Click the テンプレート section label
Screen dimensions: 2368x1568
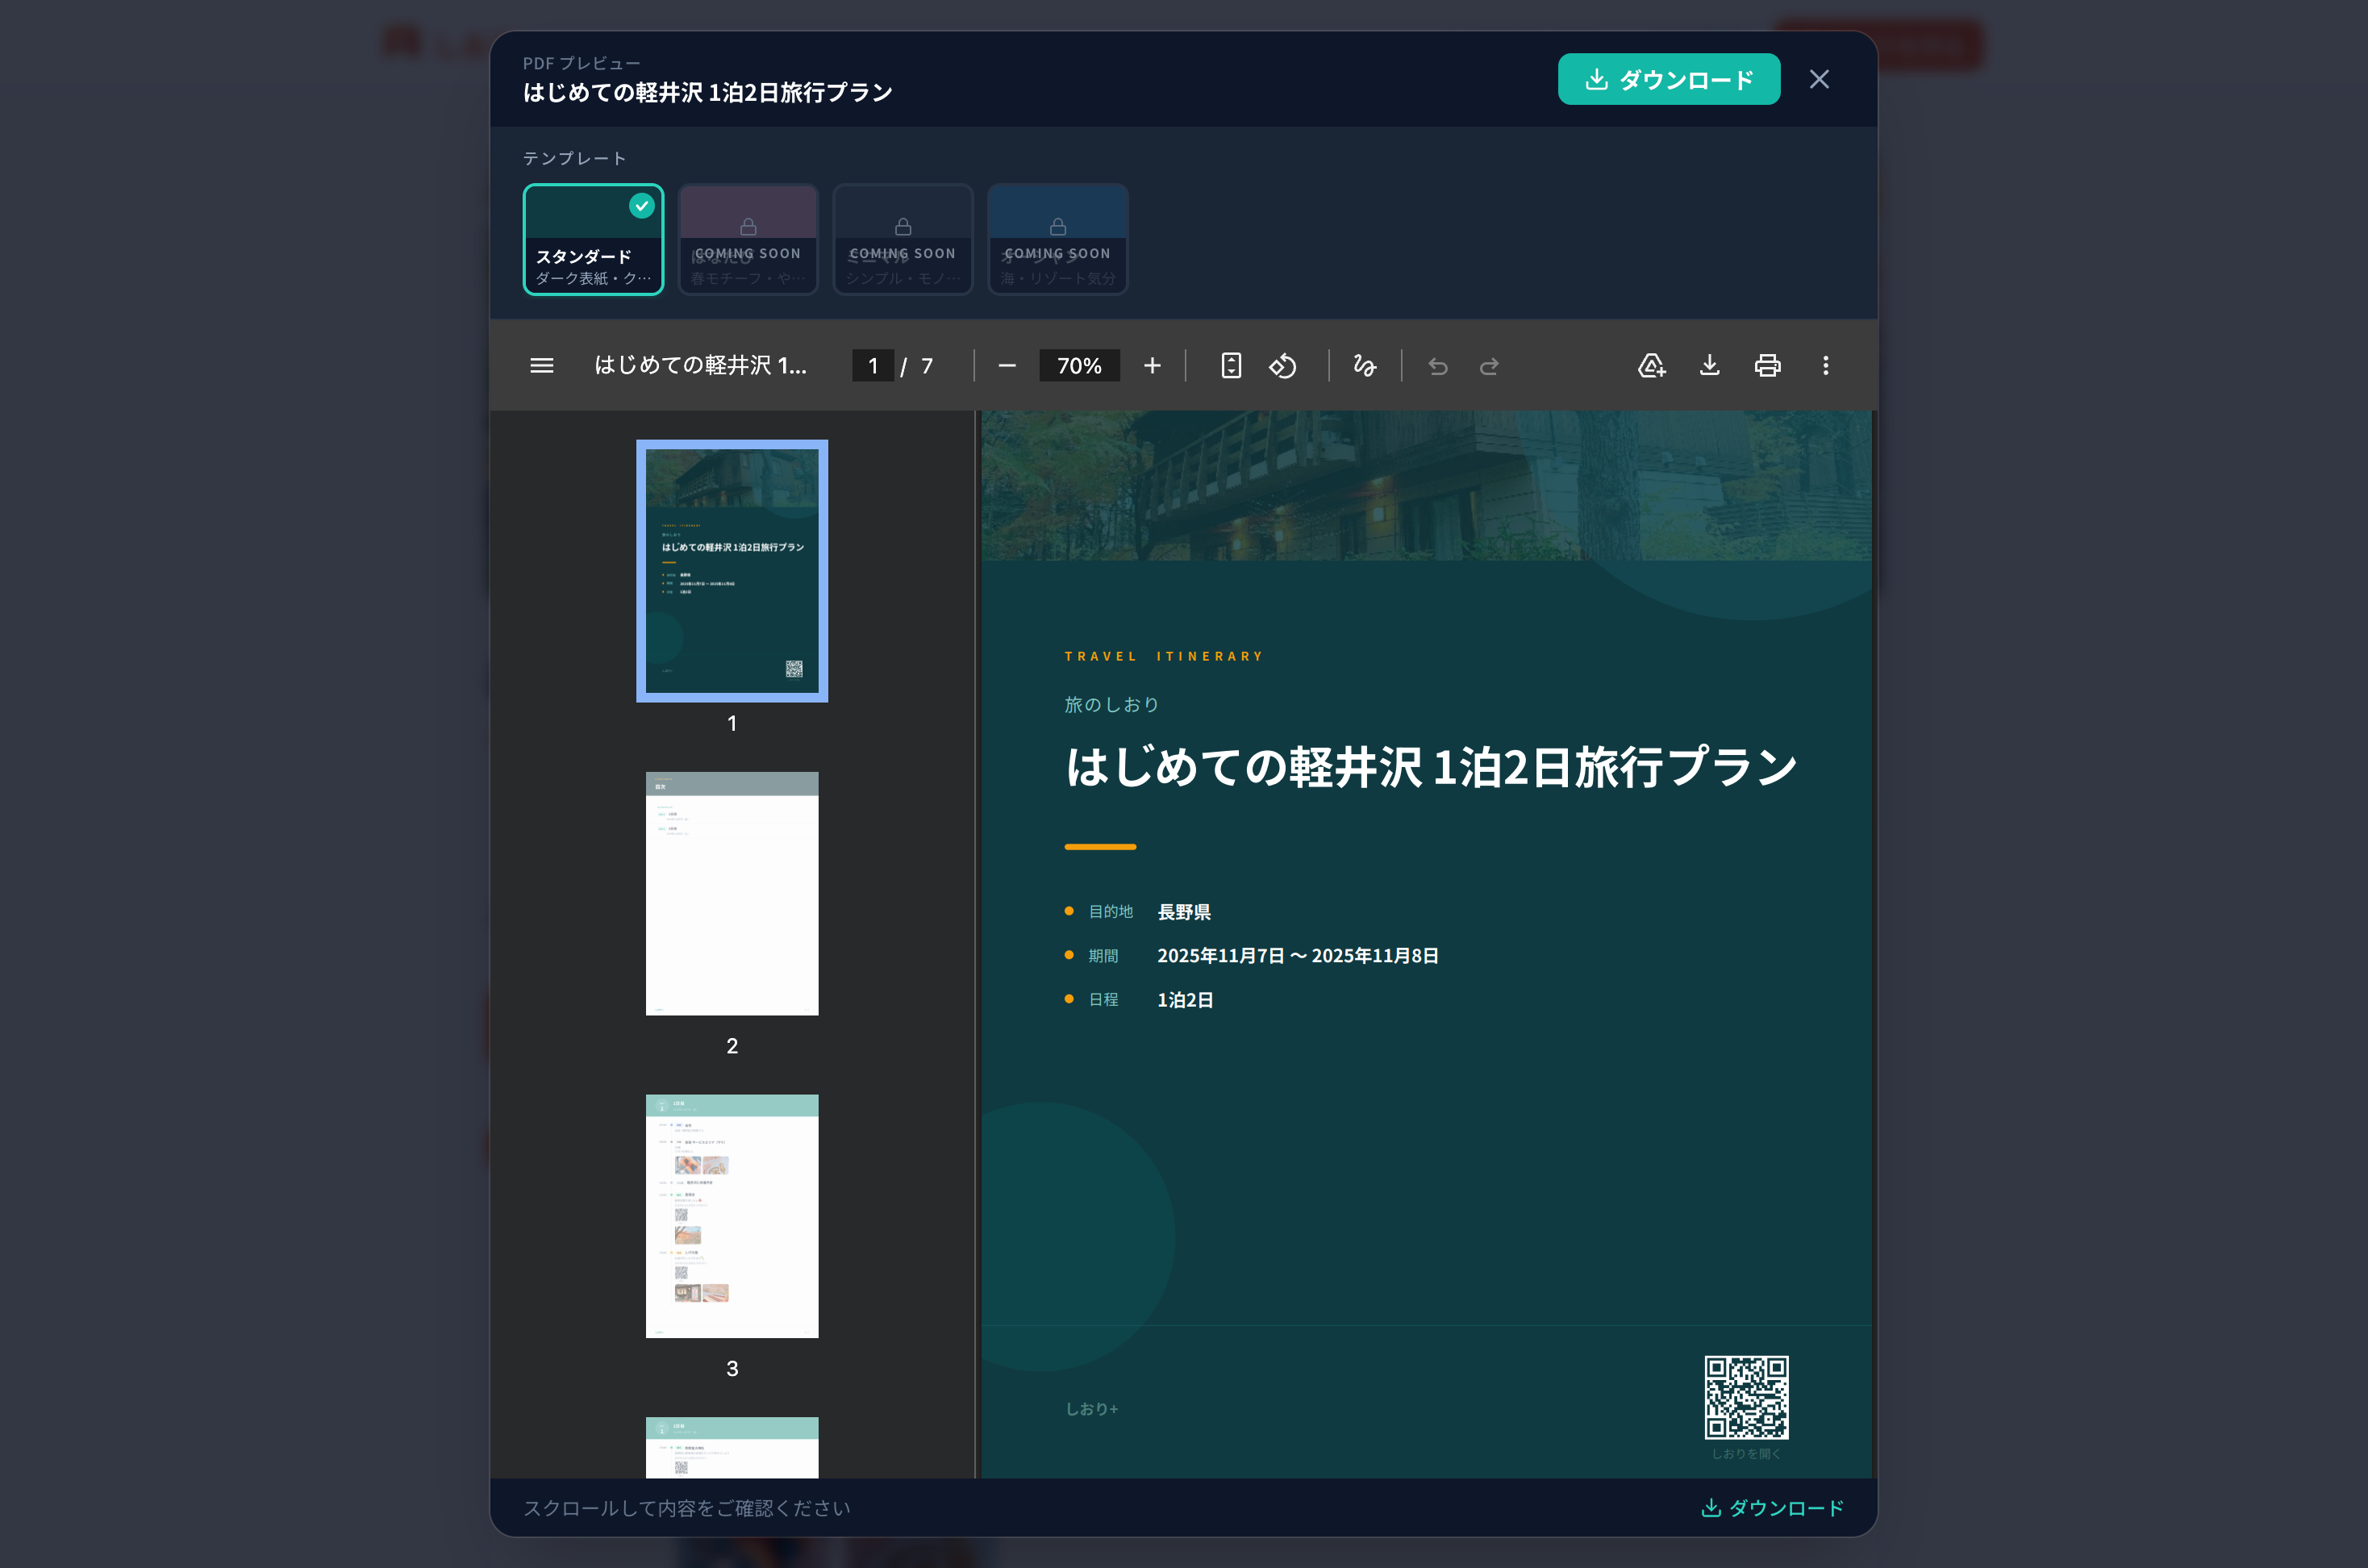tap(574, 158)
